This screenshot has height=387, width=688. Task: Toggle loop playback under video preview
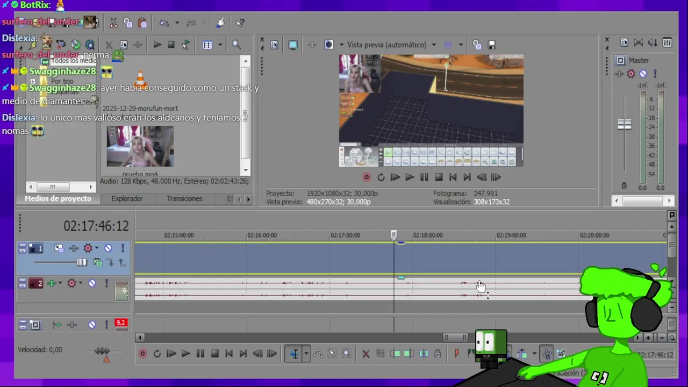[x=381, y=177]
